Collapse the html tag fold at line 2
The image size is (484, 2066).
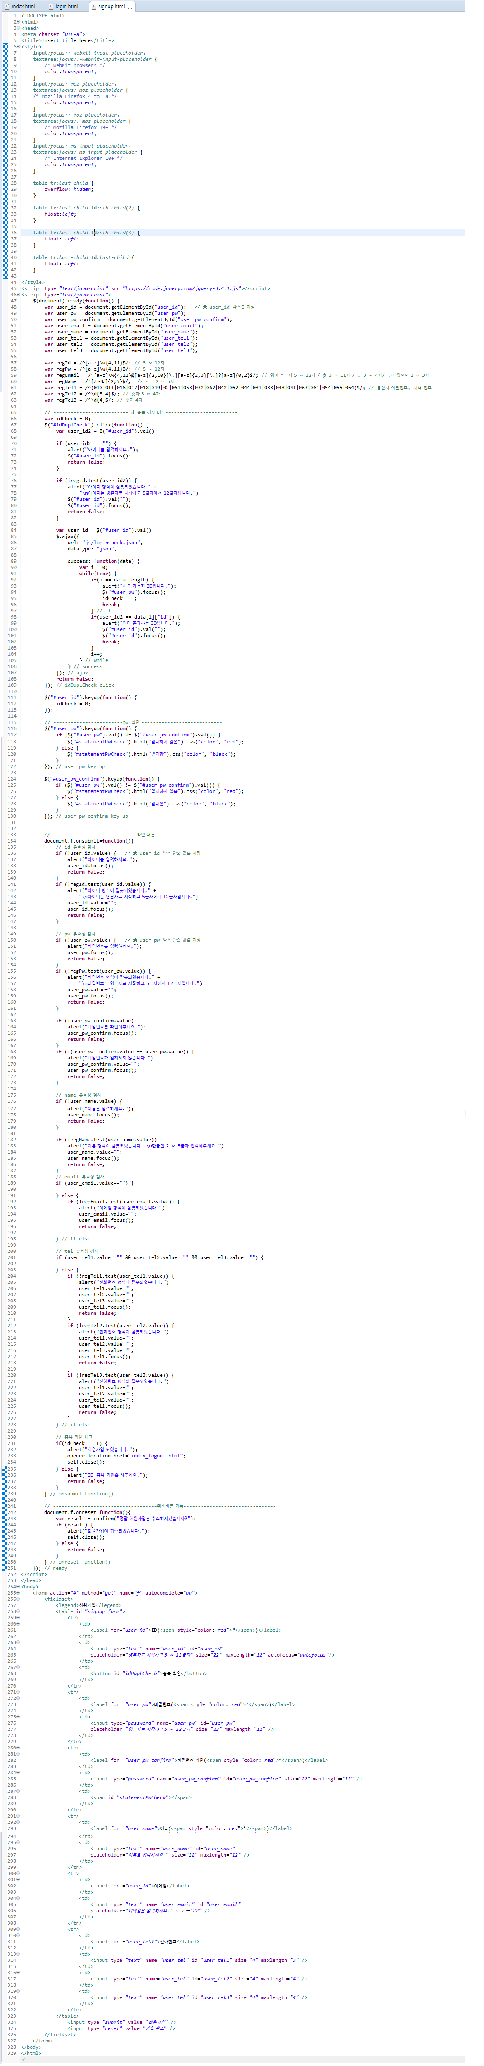(18, 21)
